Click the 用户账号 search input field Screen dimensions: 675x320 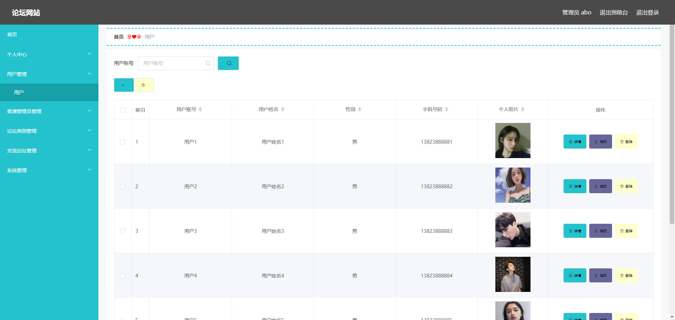pos(176,63)
